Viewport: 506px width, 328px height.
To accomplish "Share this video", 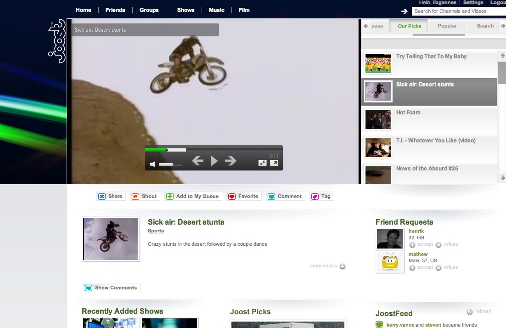I will pos(111,196).
